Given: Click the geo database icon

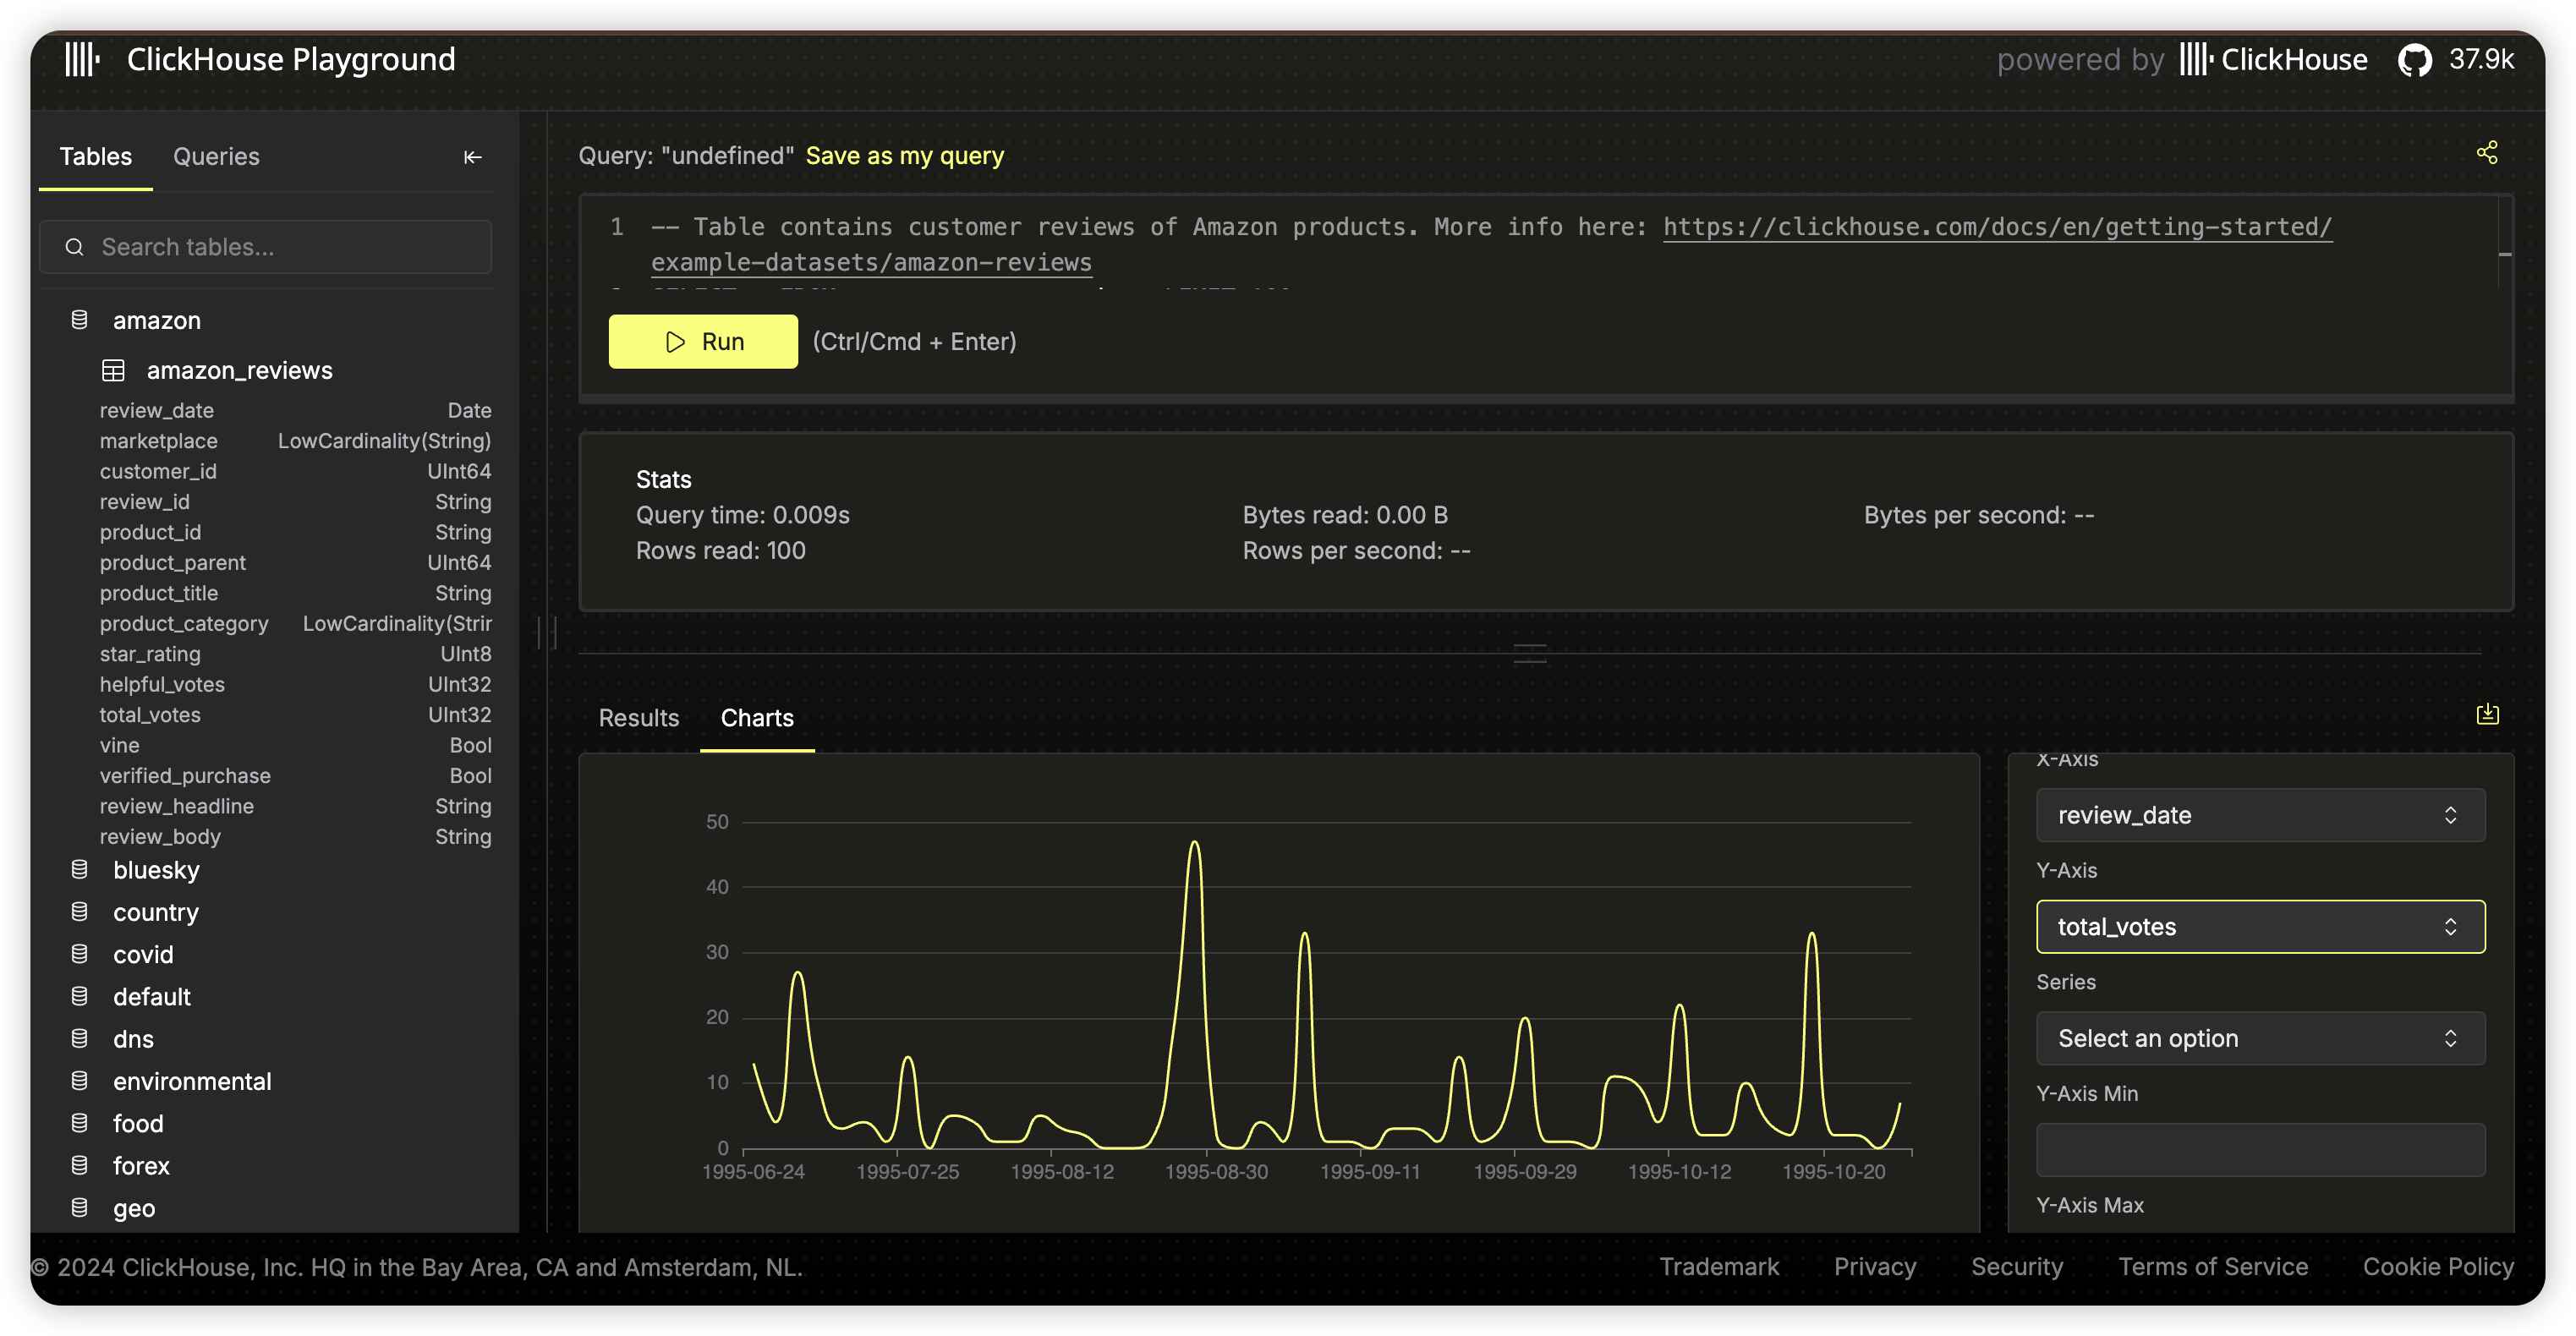Looking at the screenshot, I should coord(80,1208).
